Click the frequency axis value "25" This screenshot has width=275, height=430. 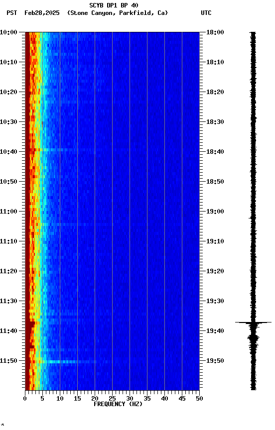112,399
